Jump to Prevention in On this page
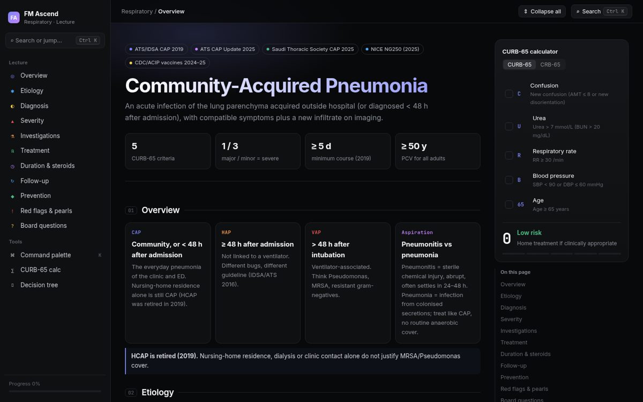The height and width of the screenshot is (402, 643). tap(514, 377)
